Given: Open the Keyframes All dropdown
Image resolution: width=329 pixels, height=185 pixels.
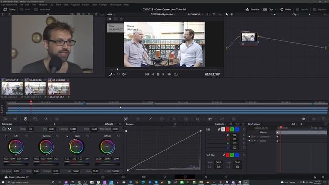Looking at the screenshot, I should [x=295, y=124].
